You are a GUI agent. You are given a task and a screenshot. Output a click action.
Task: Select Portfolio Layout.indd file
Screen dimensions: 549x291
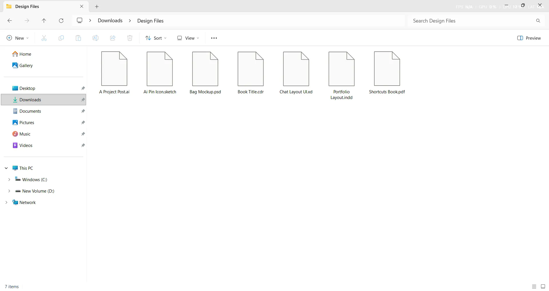pos(341,76)
